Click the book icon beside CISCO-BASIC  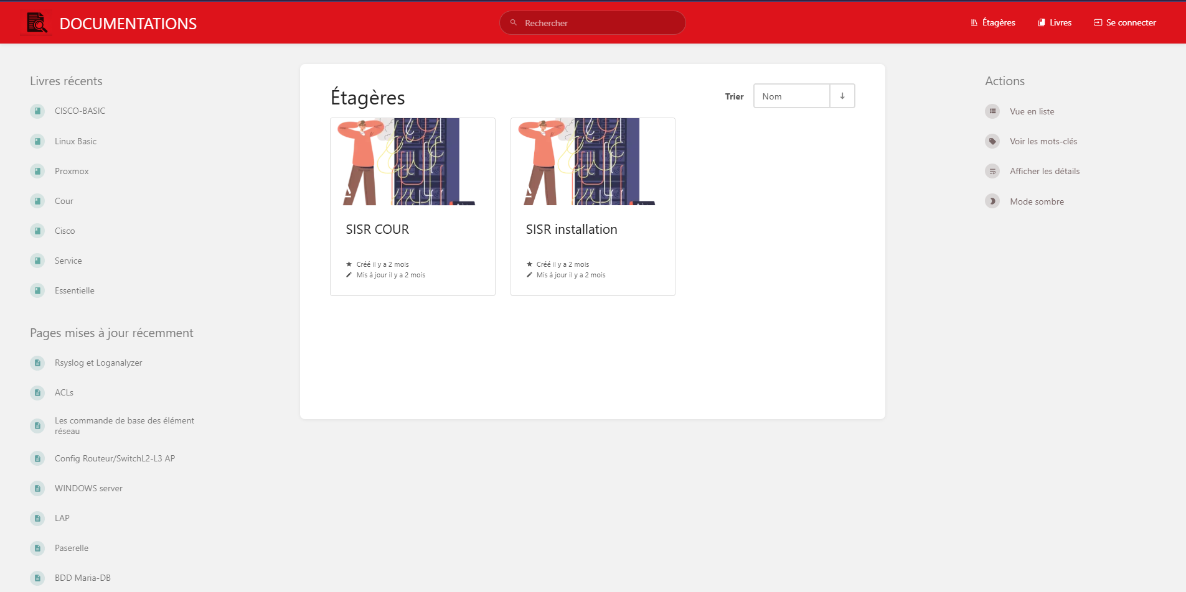pyautogui.click(x=37, y=111)
